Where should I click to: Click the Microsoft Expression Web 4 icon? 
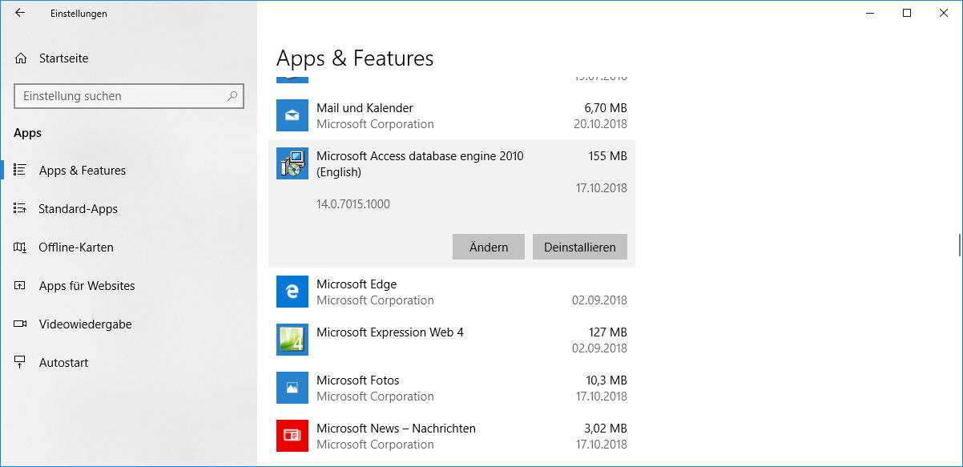tap(292, 340)
